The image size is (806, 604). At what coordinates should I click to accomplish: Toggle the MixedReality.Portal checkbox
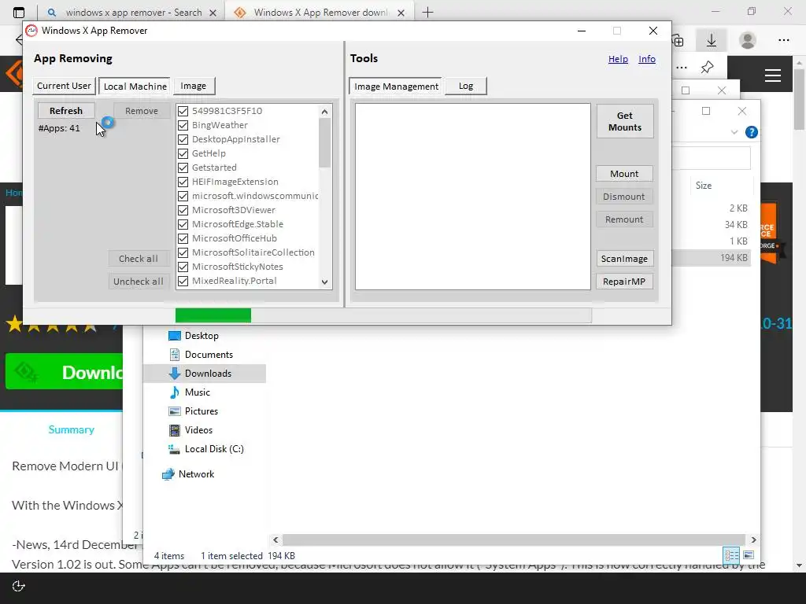183,281
